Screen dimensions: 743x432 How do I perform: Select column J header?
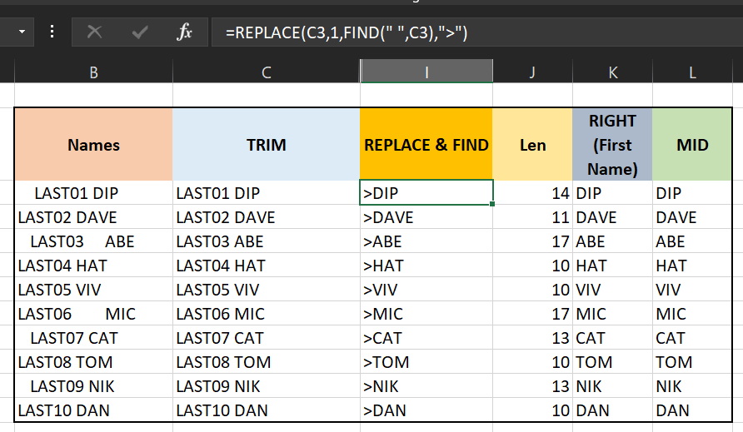pos(532,72)
